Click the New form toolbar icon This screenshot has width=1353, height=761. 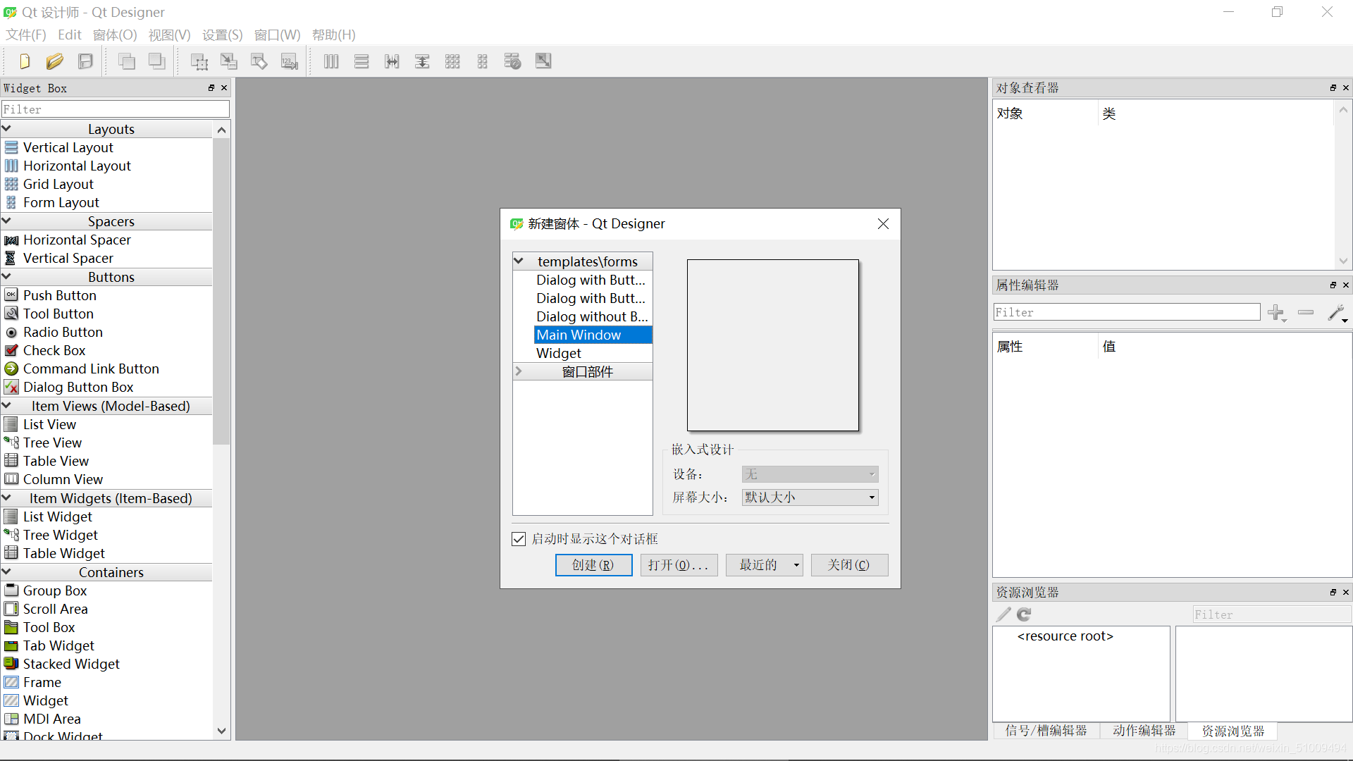tap(25, 61)
